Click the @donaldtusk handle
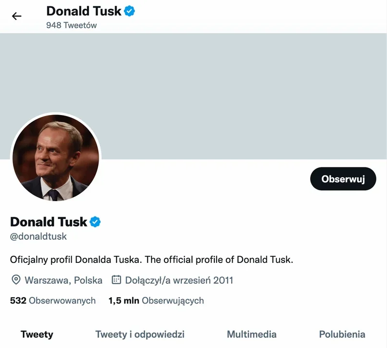The height and width of the screenshot is (348, 387). point(38,236)
